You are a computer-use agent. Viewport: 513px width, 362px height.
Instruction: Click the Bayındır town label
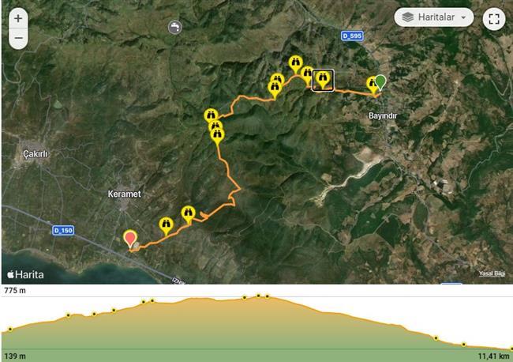tap(383, 115)
